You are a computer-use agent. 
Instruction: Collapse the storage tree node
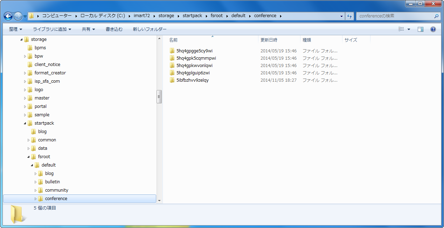click(21, 39)
